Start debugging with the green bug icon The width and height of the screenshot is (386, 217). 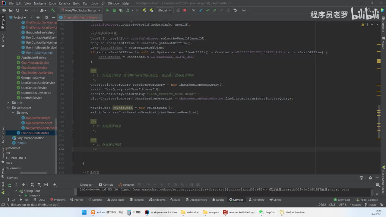click(114, 10)
